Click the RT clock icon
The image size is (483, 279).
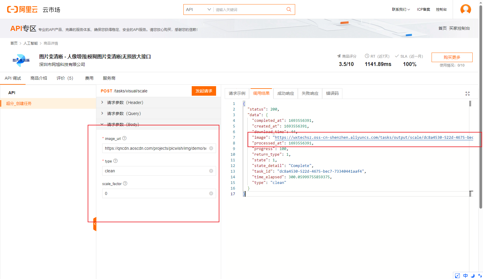pos(367,56)
